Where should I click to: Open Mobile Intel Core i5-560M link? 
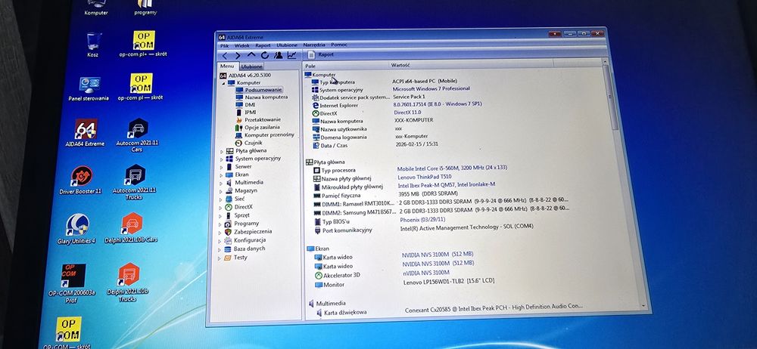[452, 168]
